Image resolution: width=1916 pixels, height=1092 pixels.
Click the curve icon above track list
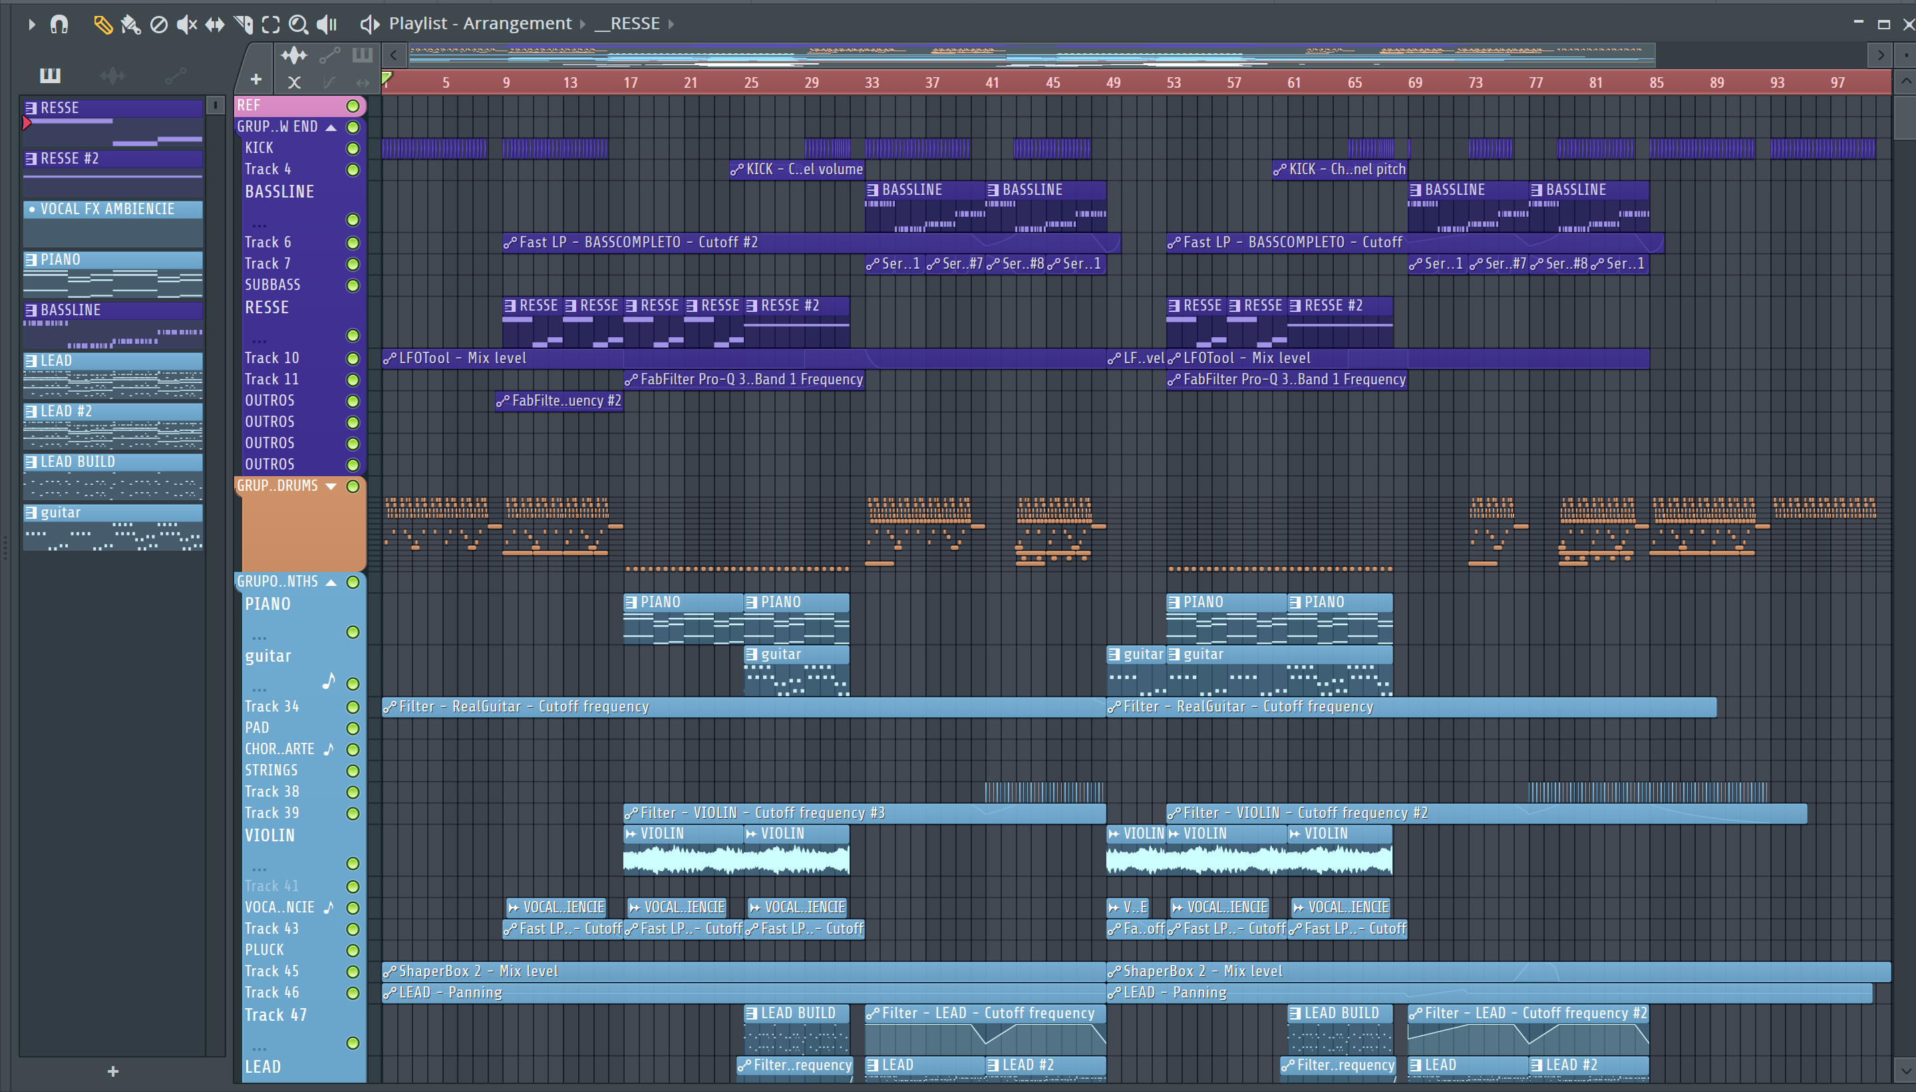[x=329, y=82]
